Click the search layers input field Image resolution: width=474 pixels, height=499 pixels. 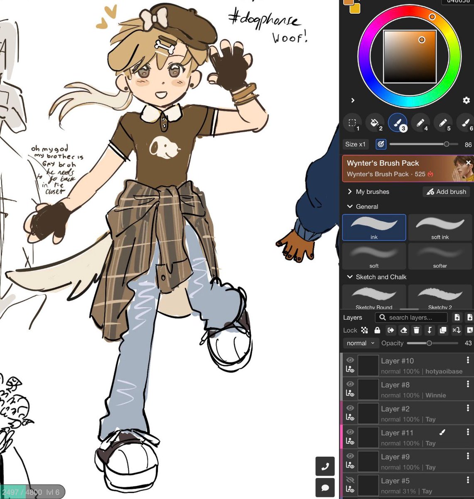(x=411, y=317)
